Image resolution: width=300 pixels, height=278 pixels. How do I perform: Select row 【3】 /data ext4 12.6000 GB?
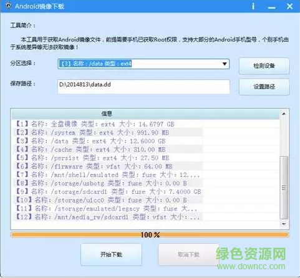pyautogui.click(x=107, y=141)
